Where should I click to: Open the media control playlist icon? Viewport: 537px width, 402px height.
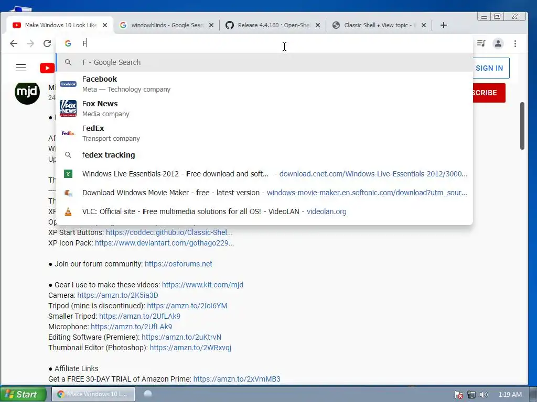[481, 43]
